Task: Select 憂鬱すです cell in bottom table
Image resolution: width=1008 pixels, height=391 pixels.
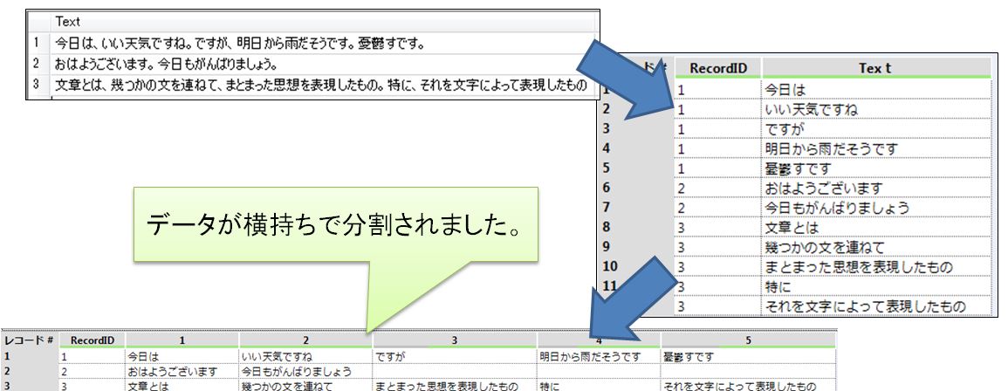Action: point(690,356)
